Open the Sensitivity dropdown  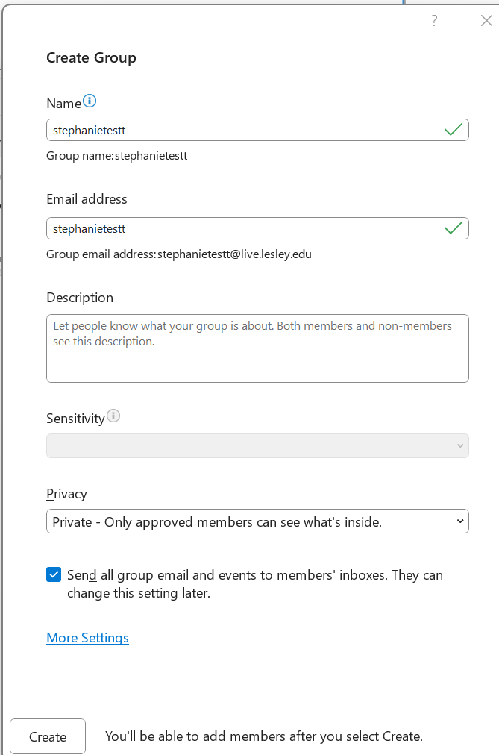tap(257, 446)
